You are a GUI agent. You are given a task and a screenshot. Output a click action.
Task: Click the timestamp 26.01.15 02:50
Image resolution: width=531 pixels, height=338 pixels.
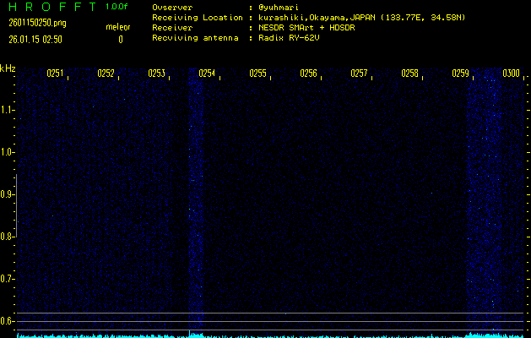coord(35,40)
